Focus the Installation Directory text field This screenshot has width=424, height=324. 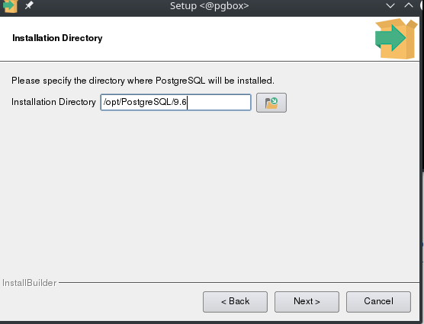pyautogui.click(x=175, y=102)
